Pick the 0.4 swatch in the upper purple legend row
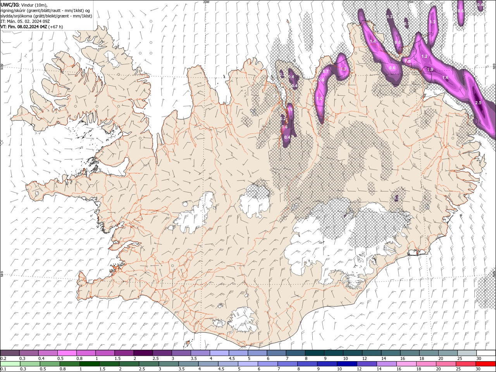This screenshot has width=496, height=372. (x=48, y=353)
